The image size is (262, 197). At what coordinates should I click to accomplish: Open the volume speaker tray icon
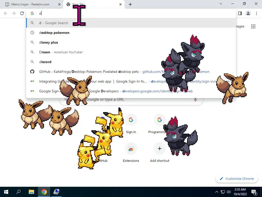(229, 192)
